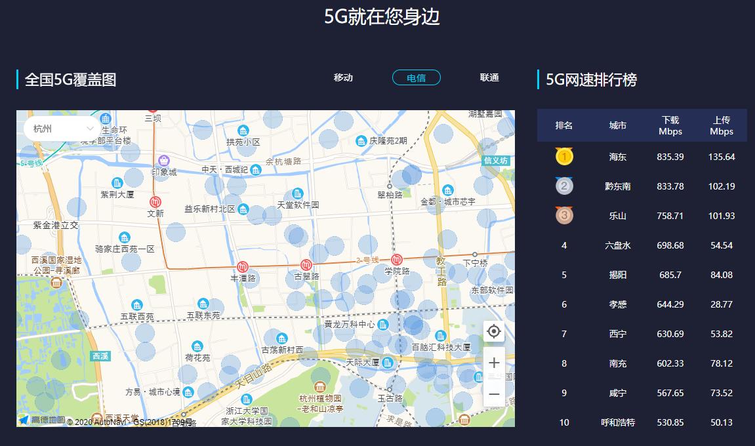This screenshot has width=755, height=446.
Task: Click the 骆家庄西苑一区 building icon
Action: 125,237
